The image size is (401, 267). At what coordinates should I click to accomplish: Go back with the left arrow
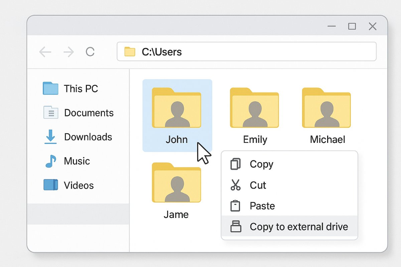coord(45,52)
